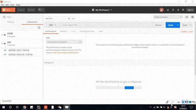Click the blue Send button
This screenshot has width=196, height=110.
coord(170,25)
